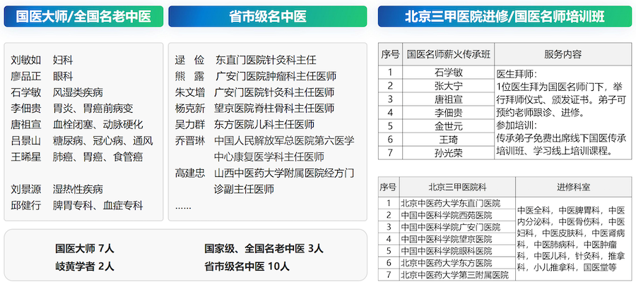
Task: Click the specialty 胃炎、胃癌前病变
Action: (x=93, y=109)
